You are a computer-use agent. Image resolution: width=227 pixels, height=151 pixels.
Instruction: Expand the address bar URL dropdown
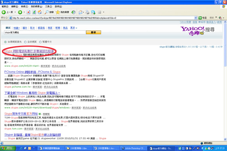click(x=195, y=18)
